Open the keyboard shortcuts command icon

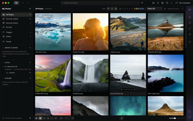point(153,3)
